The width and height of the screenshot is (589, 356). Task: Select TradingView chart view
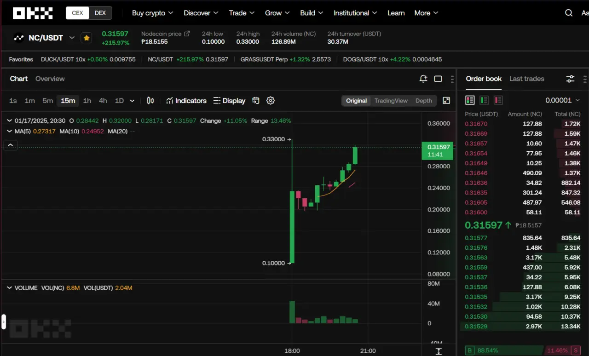pos(391,101)
